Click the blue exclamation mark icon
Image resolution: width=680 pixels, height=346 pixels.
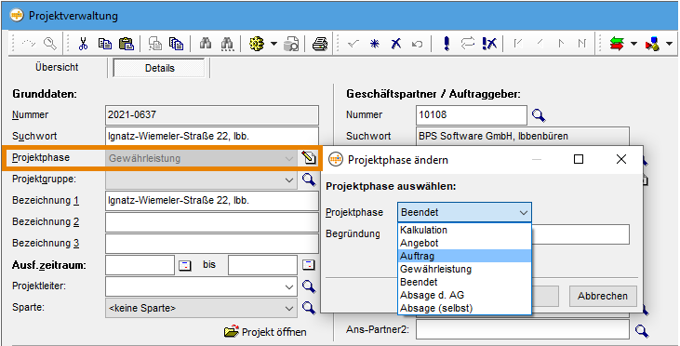click(447, 44)
